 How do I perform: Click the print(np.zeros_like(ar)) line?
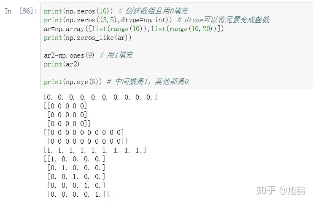pyautogui.click(x=88, y=38)
